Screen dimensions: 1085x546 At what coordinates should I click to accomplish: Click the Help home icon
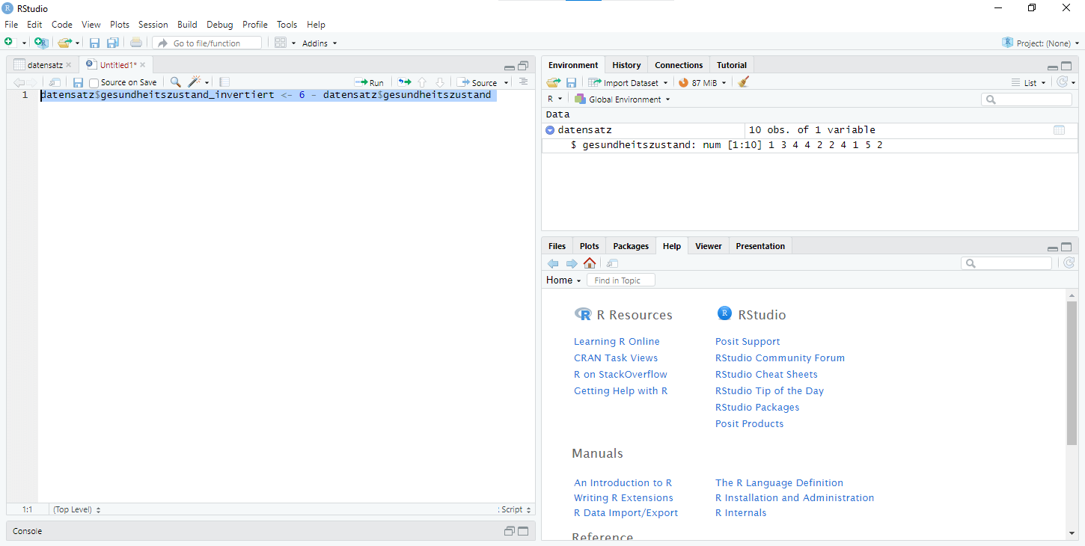click(590, 263)
